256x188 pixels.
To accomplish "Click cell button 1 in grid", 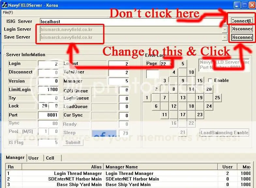I will click(147, 98).
